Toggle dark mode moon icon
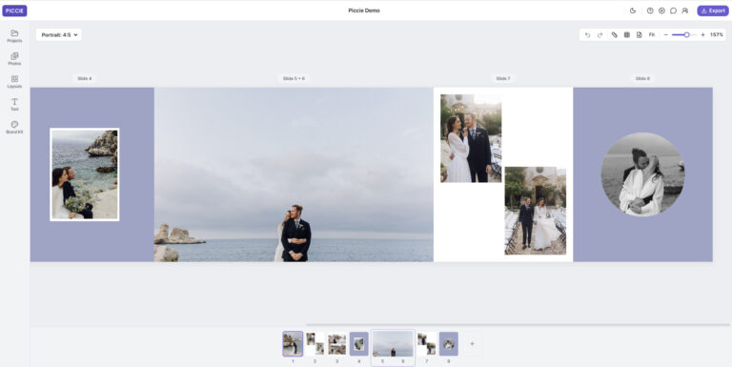 633,10
